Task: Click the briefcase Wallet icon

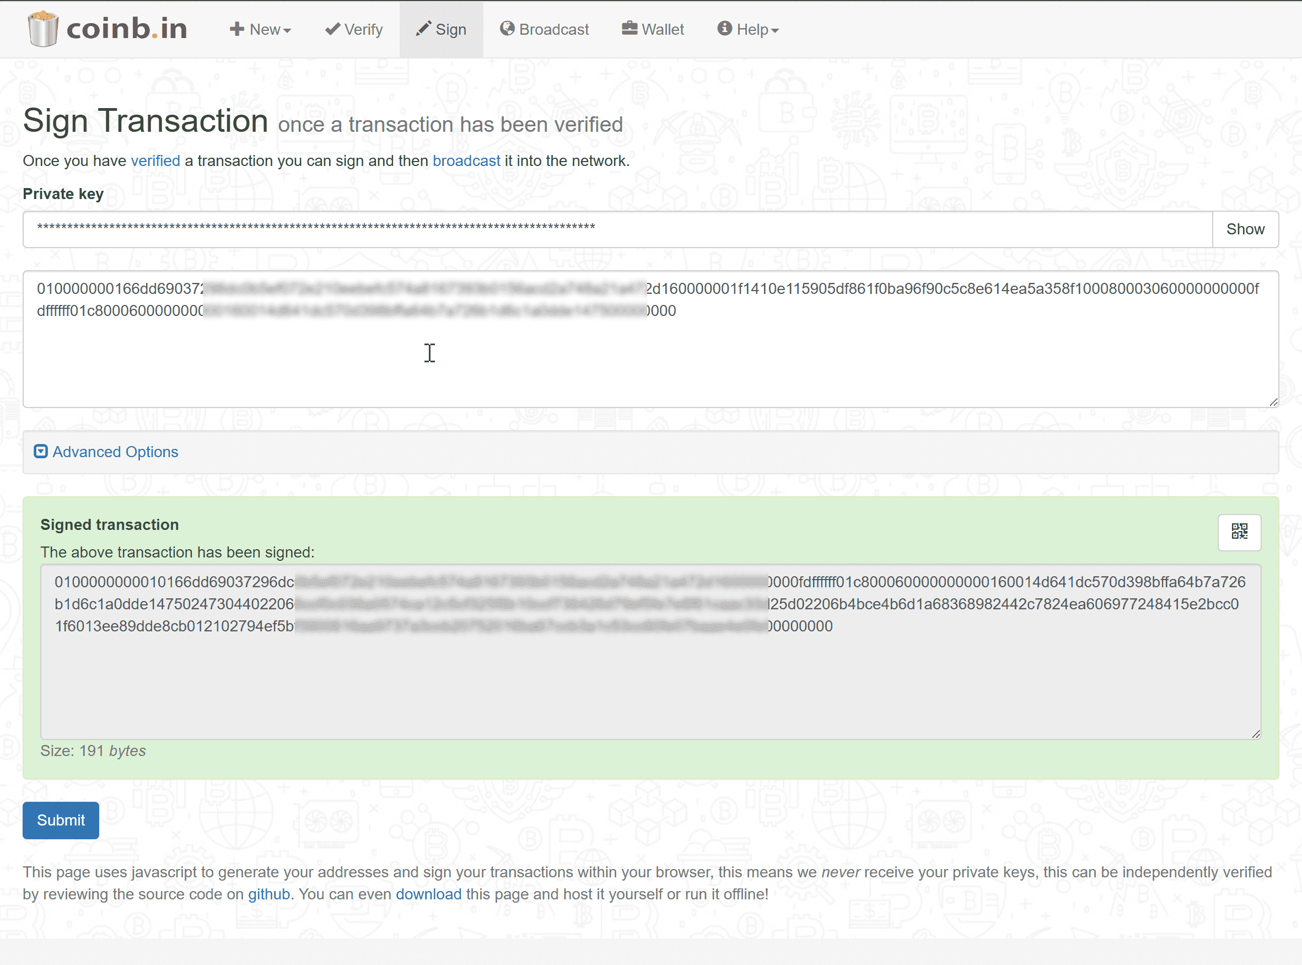Action: click(629, 29)
